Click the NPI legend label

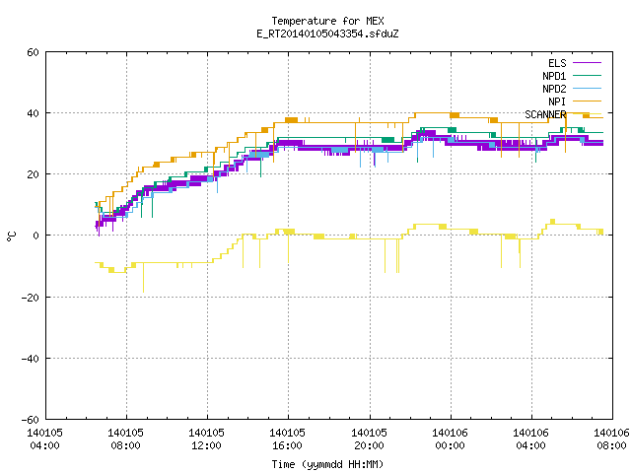click(x=557, y=101)
